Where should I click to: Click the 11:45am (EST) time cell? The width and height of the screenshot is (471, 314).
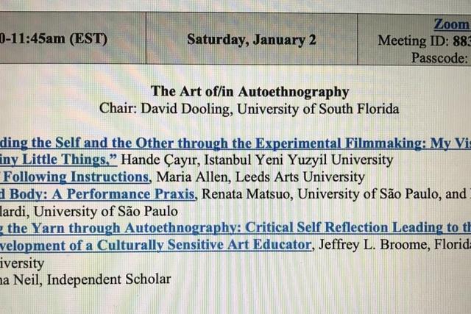[x=73, y=38]
